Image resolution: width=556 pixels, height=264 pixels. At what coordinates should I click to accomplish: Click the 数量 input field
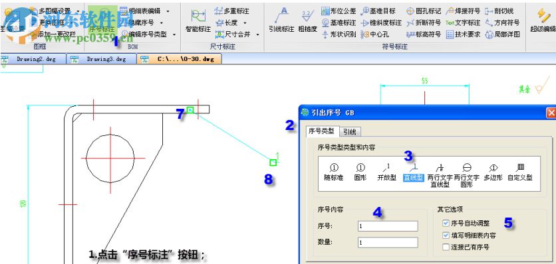click(x=388, y=242)
